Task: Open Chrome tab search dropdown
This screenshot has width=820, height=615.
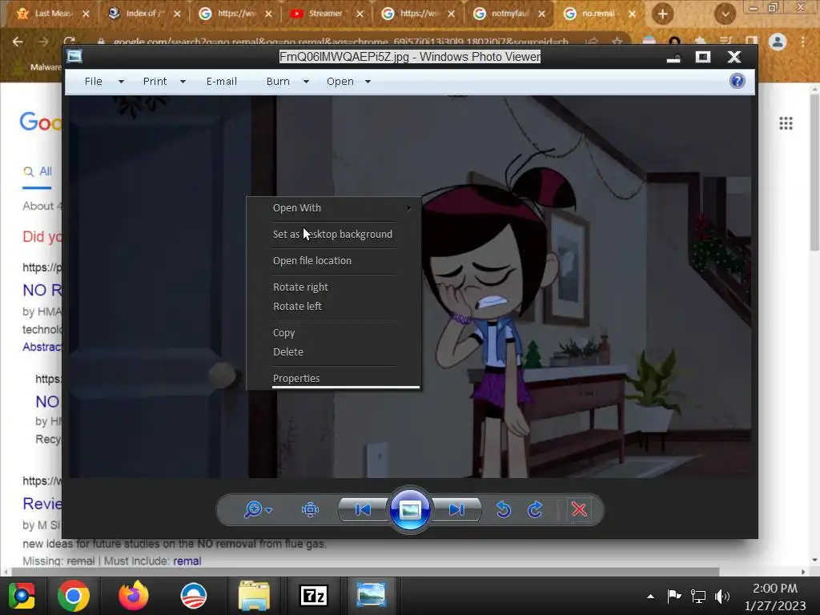Action: coord(725,14)
